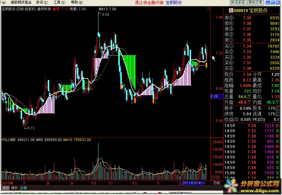Viewport: 282px width, 195px height.
Task: Click the 5.72 low price annotation
Action: [x=31, y=128]
